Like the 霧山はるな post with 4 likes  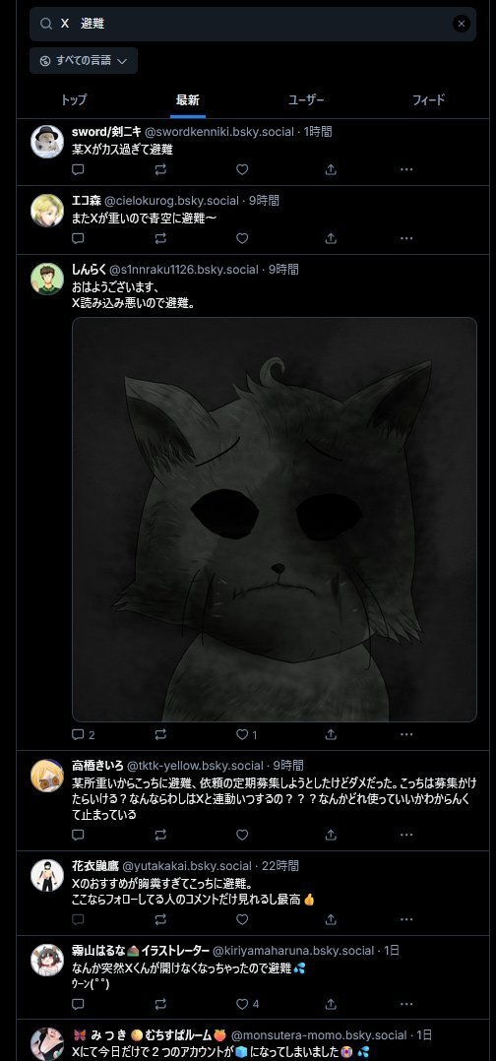click(x=247, y=1004)
